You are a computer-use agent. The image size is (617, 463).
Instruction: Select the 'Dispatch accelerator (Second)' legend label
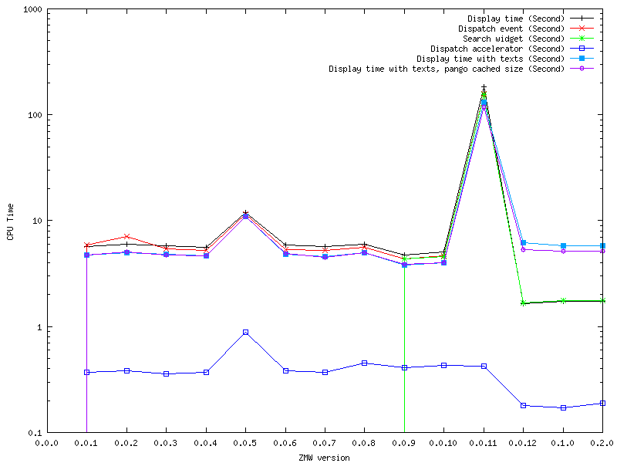pyautogui.click(x=497, y=48)
